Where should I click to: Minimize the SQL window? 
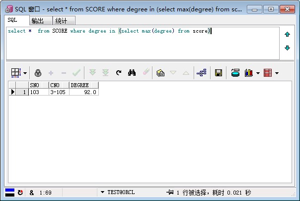[x=254, y=9]
